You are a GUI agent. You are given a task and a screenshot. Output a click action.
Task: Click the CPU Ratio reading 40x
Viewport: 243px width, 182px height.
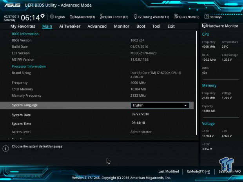point(205,72)
